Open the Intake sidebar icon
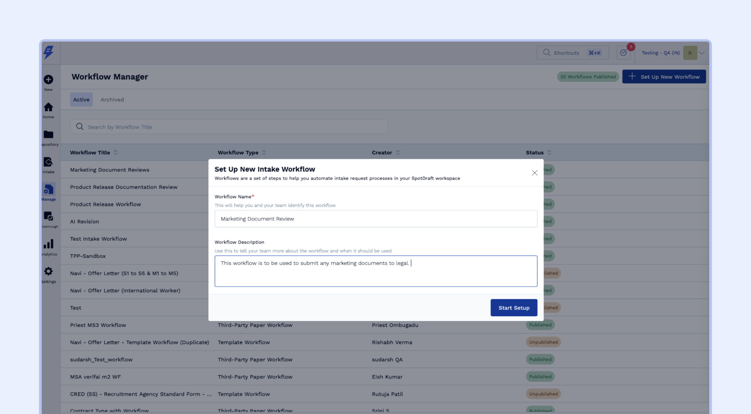This screenshot has height=414, width=751. click(48, 162)
